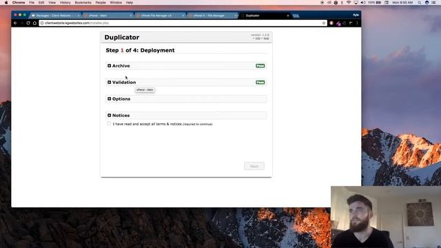
Task: Click the Mon 9:50 AM clock
Action: [402, 3]
